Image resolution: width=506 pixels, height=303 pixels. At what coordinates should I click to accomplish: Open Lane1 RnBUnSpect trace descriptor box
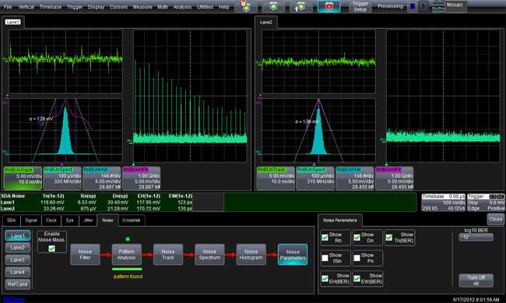click(62, 178)
